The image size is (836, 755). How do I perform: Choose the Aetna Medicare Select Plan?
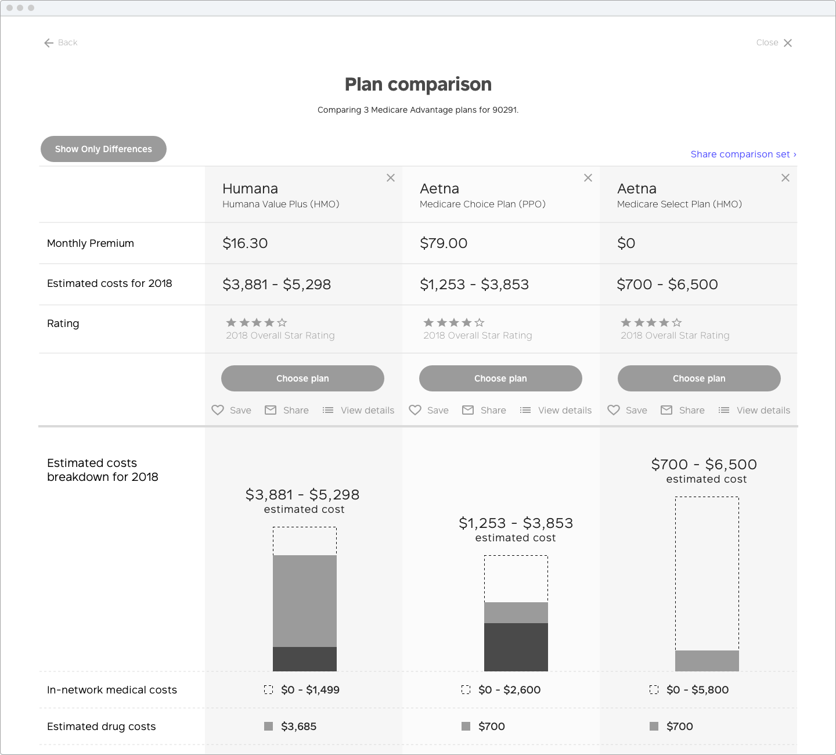(x=699, y=379)
